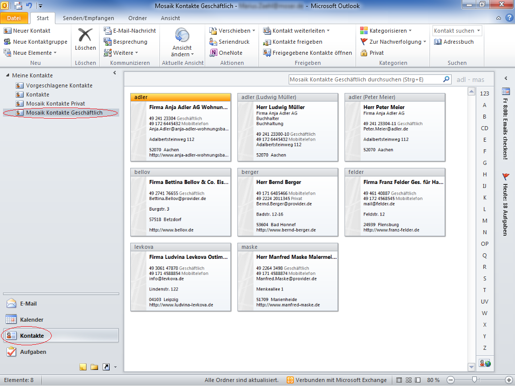Image resolution: width=515 pixels, height=386 pixels.
Task: Mark the contact as Privat
Action: click(x=372, y=52)
